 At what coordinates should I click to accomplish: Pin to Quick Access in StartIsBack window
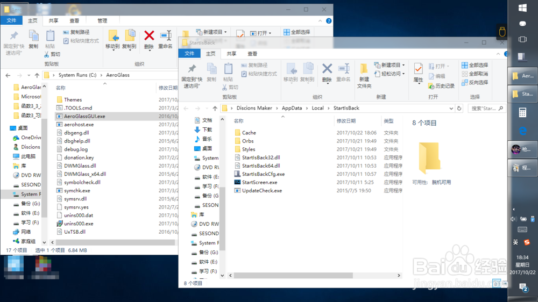pyautogui.click(x=192, y=75)
